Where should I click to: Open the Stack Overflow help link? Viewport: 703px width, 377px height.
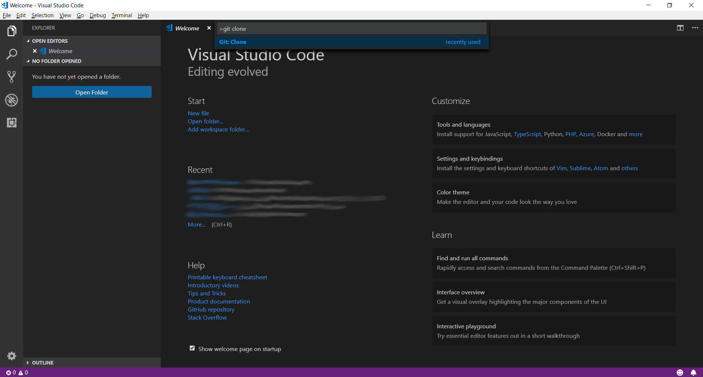click(207, 317)
